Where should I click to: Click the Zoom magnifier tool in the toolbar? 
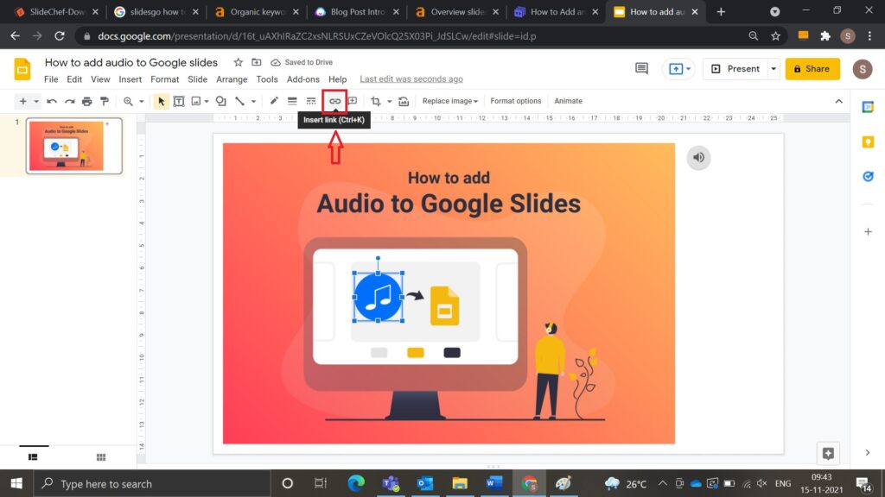pyautogui.click(x=128, y=102)
